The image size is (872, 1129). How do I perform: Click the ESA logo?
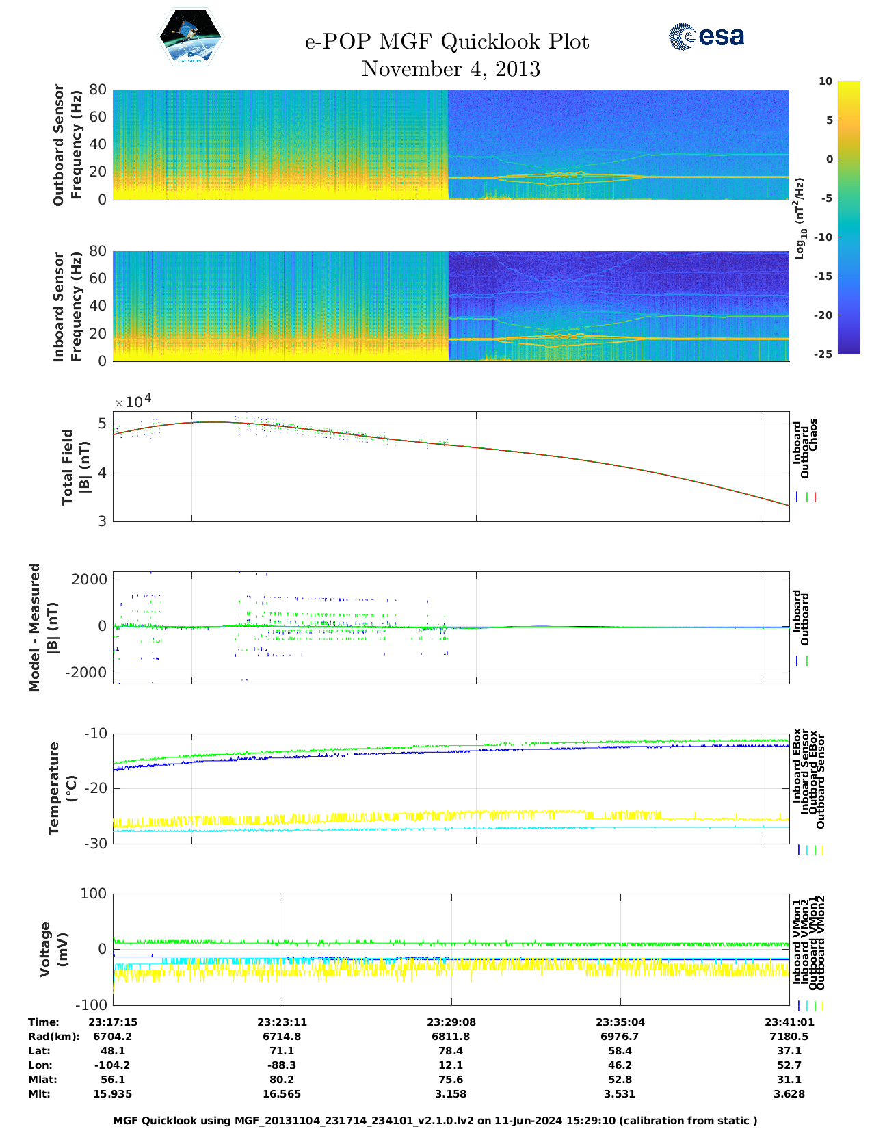pyautogui.click(x=706, y=36)
